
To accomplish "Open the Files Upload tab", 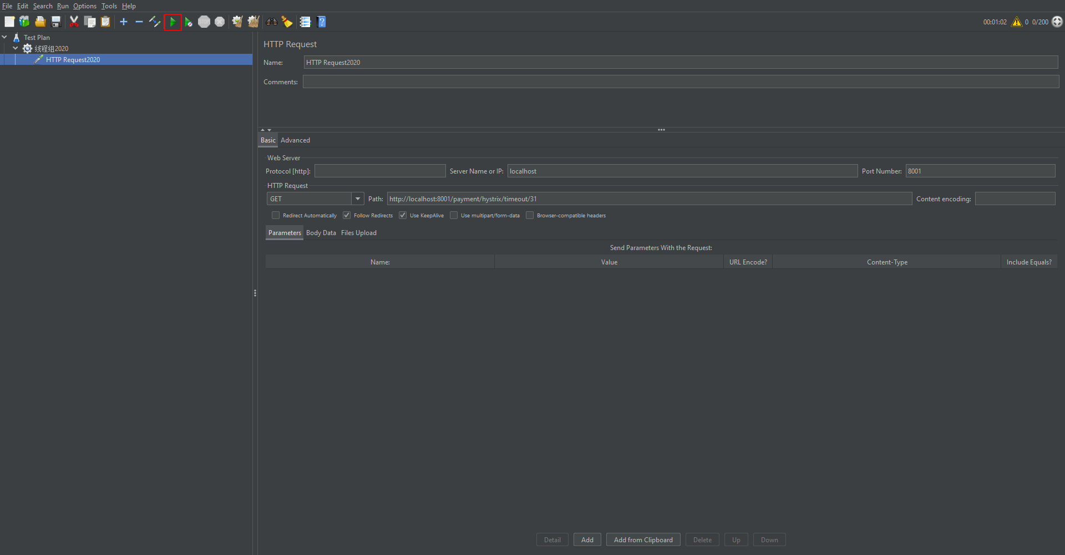I will point(359,233).
